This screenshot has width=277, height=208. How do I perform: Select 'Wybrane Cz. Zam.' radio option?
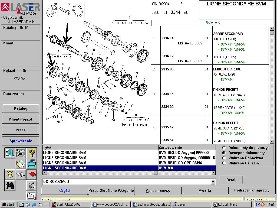coord(224,163)
